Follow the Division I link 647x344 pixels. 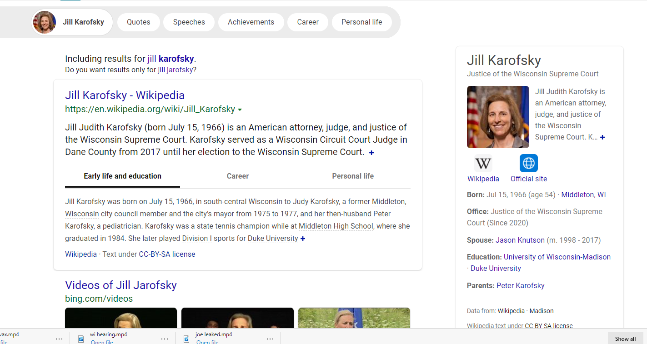pos(197,238)
